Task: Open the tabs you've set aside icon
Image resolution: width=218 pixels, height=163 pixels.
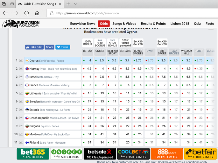Action: (x=4, y=4)
